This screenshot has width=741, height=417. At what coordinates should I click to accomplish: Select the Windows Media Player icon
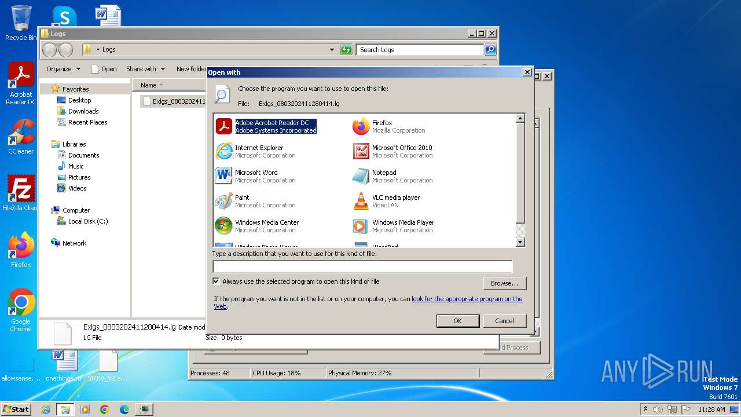tap(361, 226)
